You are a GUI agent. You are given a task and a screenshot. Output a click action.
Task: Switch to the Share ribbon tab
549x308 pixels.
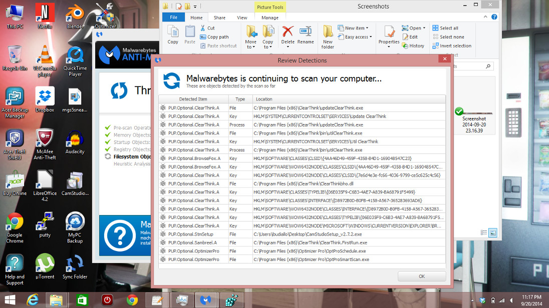(219, 17)
